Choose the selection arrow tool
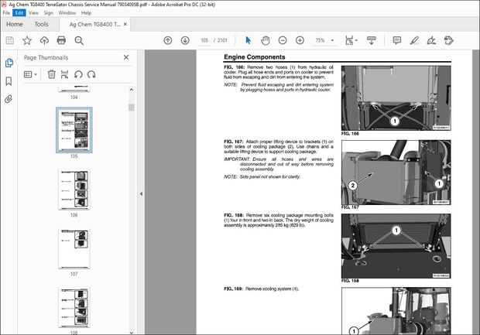This screenshot has width=480, height=335. click(x=248, y=40)
